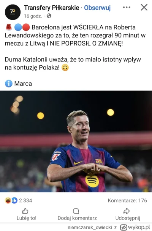Click the globe public-visibility icon
152x231 pixels.
point(49,16)
